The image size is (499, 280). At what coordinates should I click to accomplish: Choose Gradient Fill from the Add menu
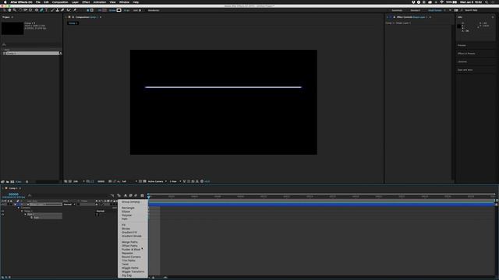129,233
